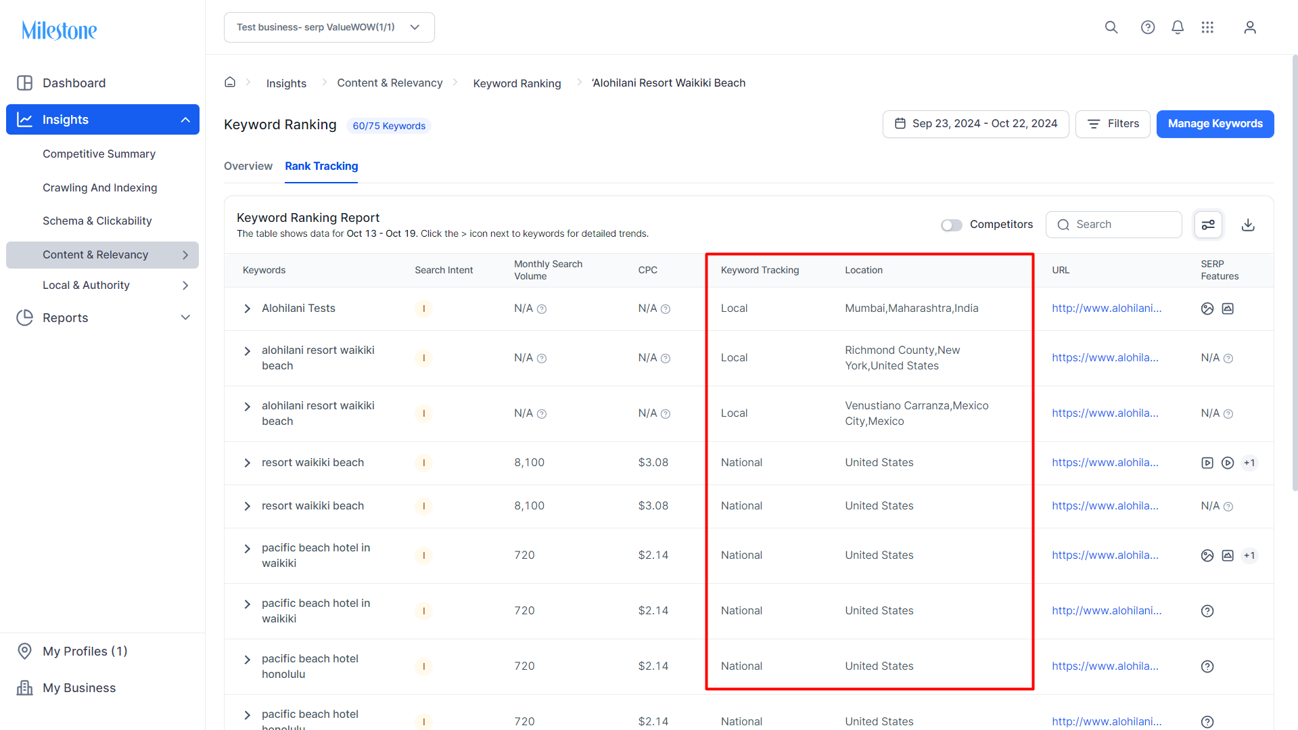This screenshot has height=730, width=1298.
Task: Open the business selector dropdown
Action: point(329,27)
